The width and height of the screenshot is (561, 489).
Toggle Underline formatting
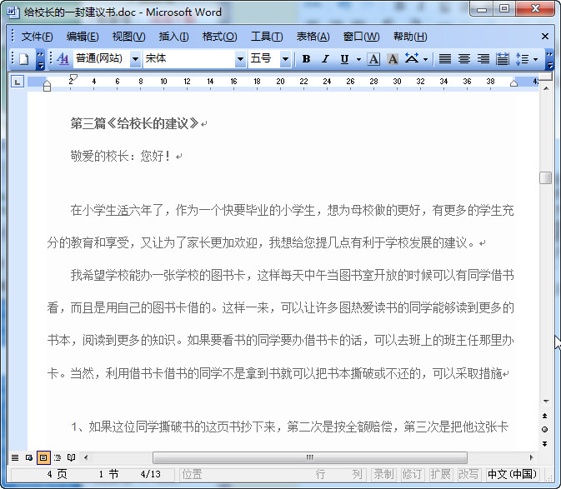(344, 59)
